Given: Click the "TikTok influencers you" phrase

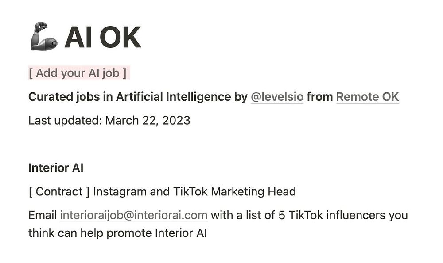Looking at the screenshot, I should (348, 215).
